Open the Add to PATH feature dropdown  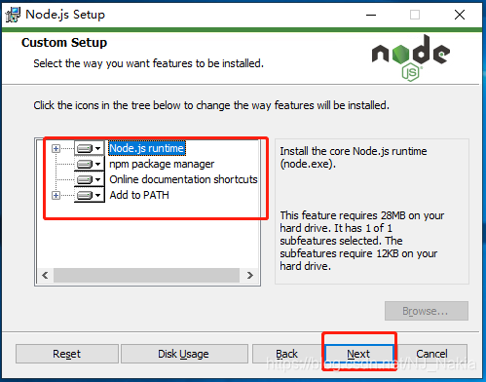(x=90, y=195)
